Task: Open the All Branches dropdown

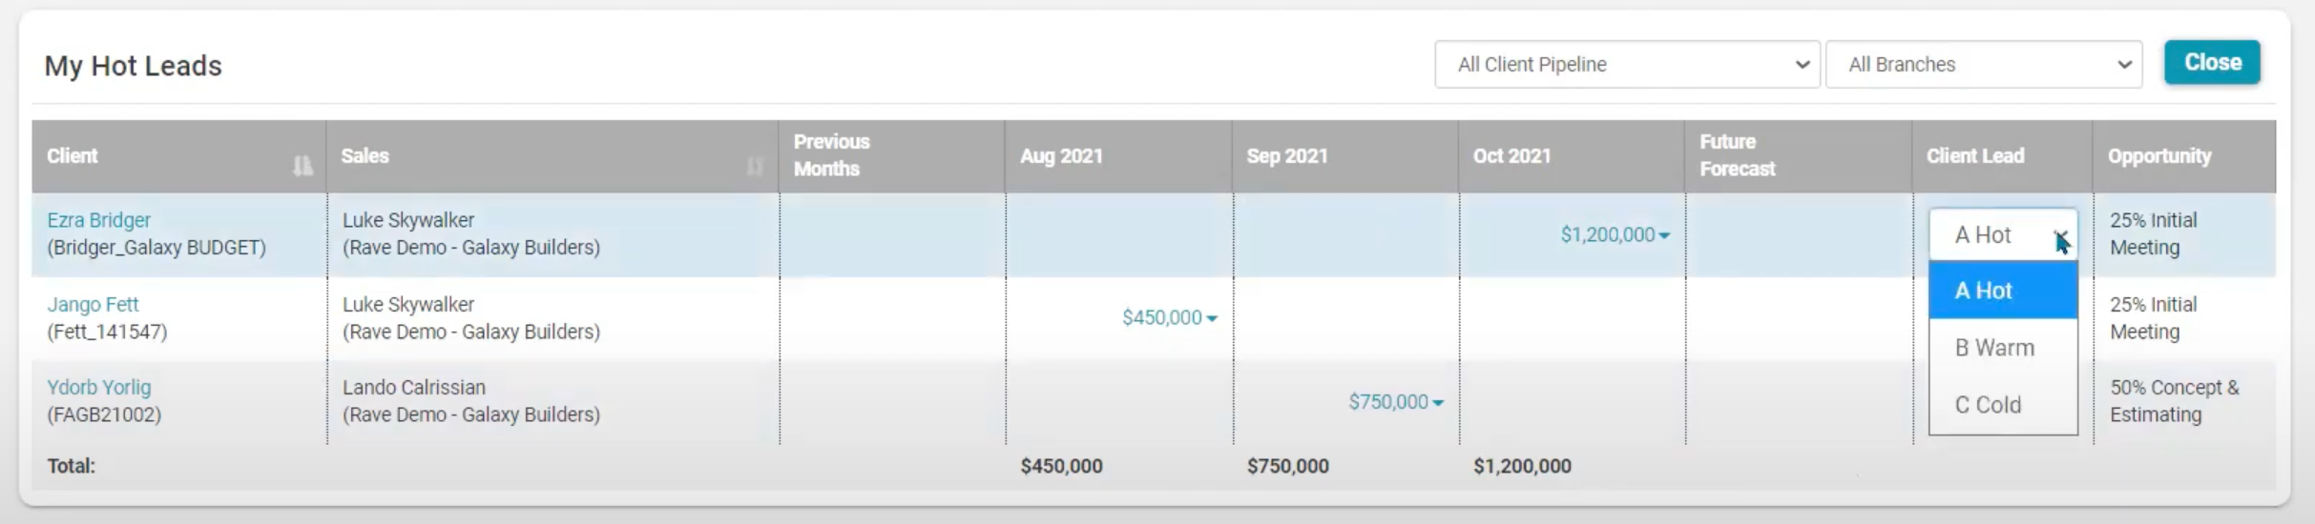Action: click(x=1983, y=65)
